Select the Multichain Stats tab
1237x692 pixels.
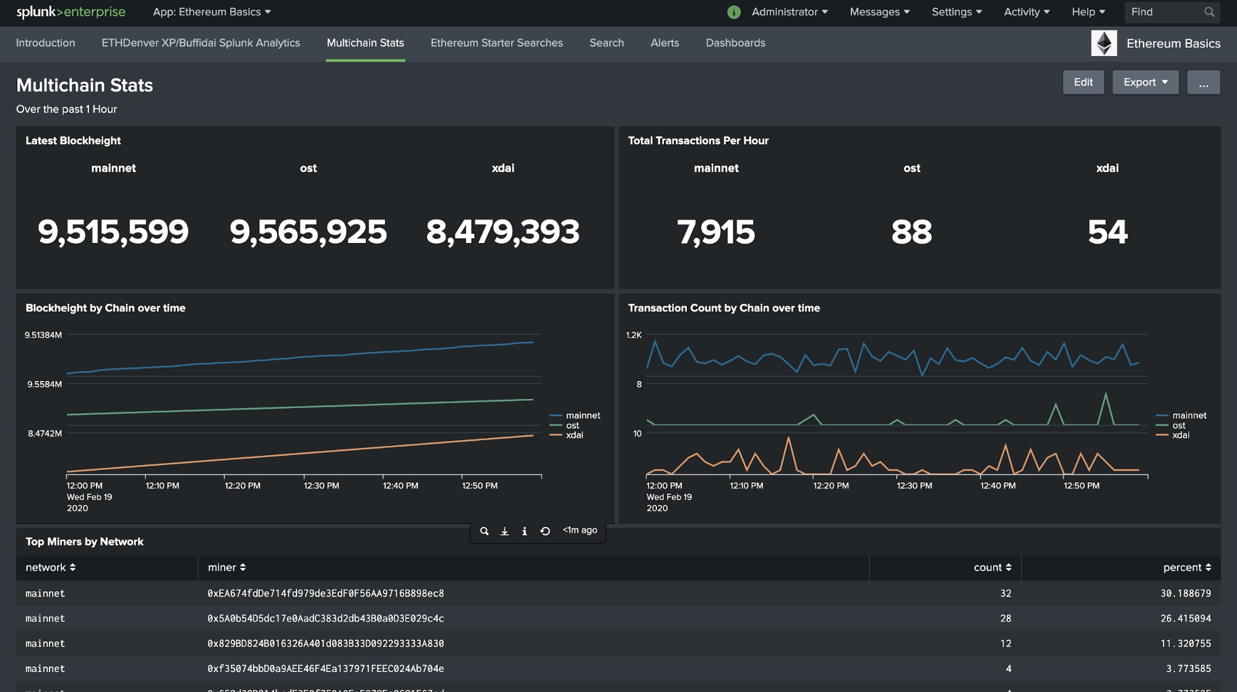pos(365,43)
